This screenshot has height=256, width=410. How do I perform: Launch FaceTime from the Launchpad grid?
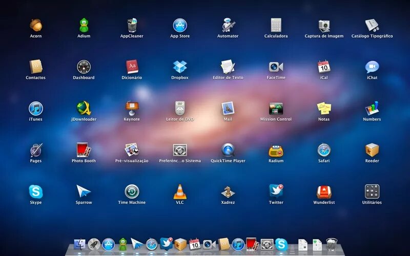point(276,67)
